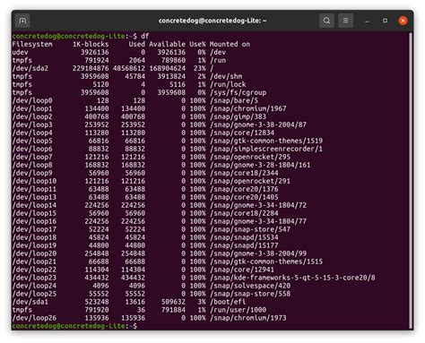Click the /dev/loop16 filesystem name

(x=34, y=221)
